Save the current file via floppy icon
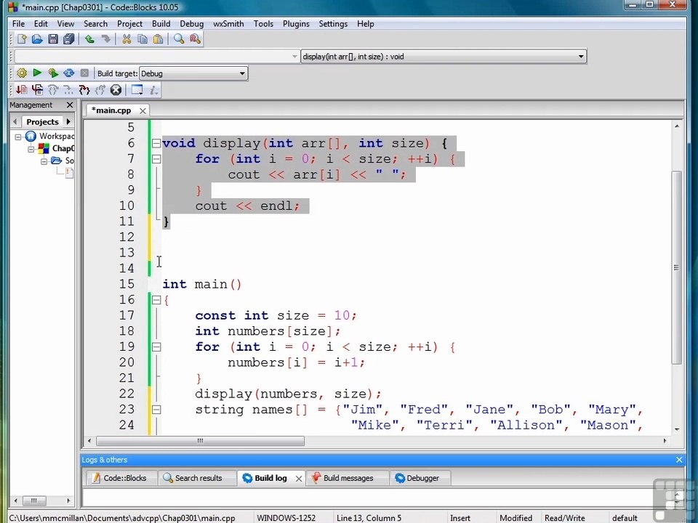 (53, 39)
